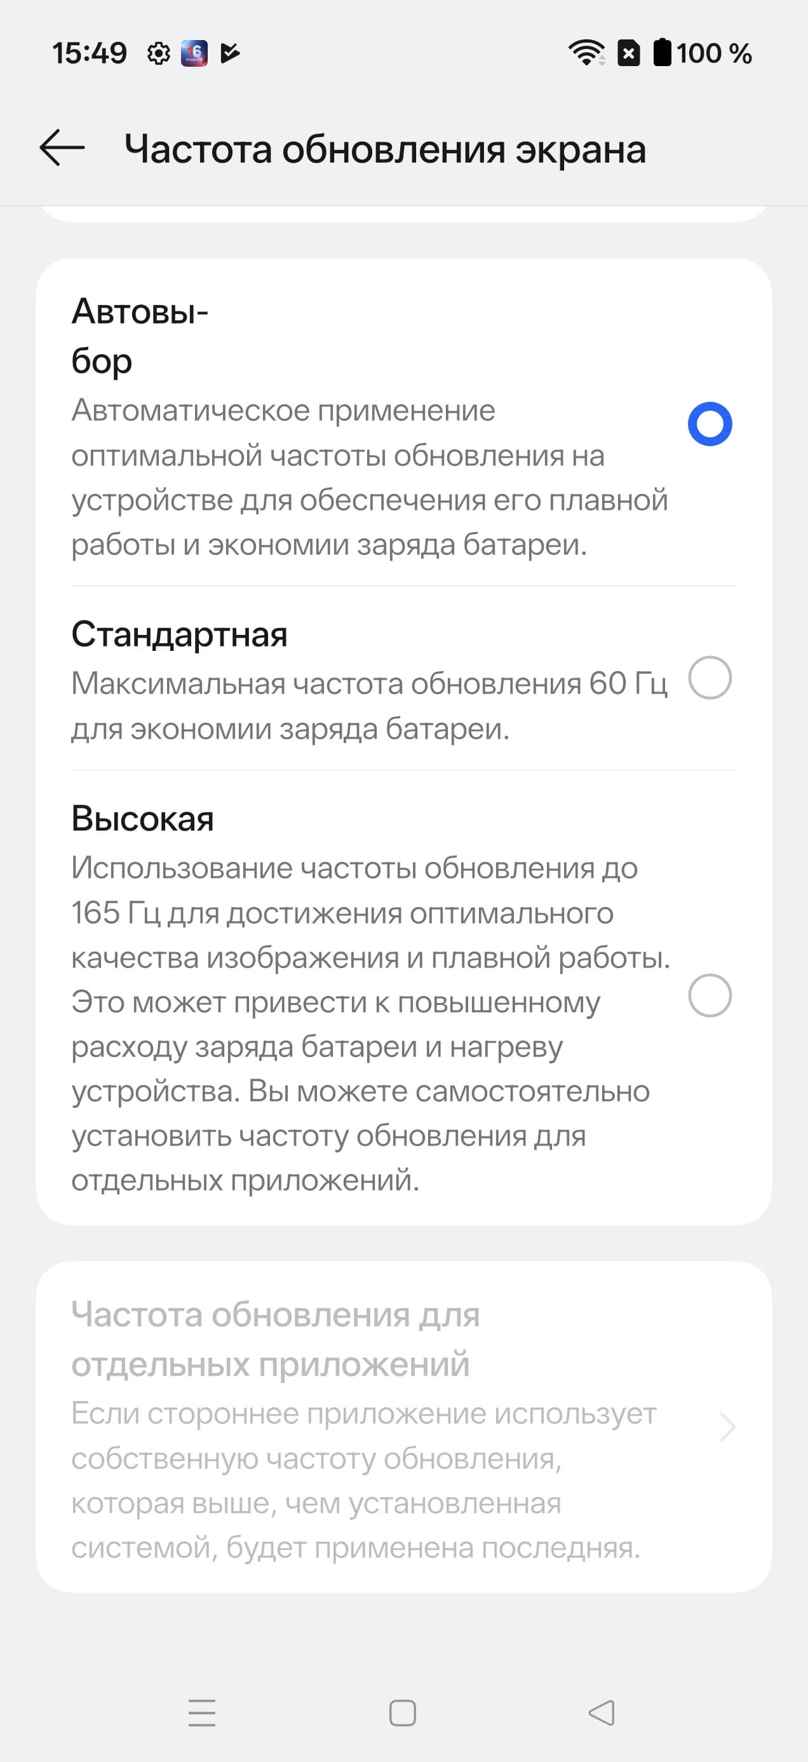Tap the clock showing 15:49
The image size is (808, 1762).
click(90, 53)
